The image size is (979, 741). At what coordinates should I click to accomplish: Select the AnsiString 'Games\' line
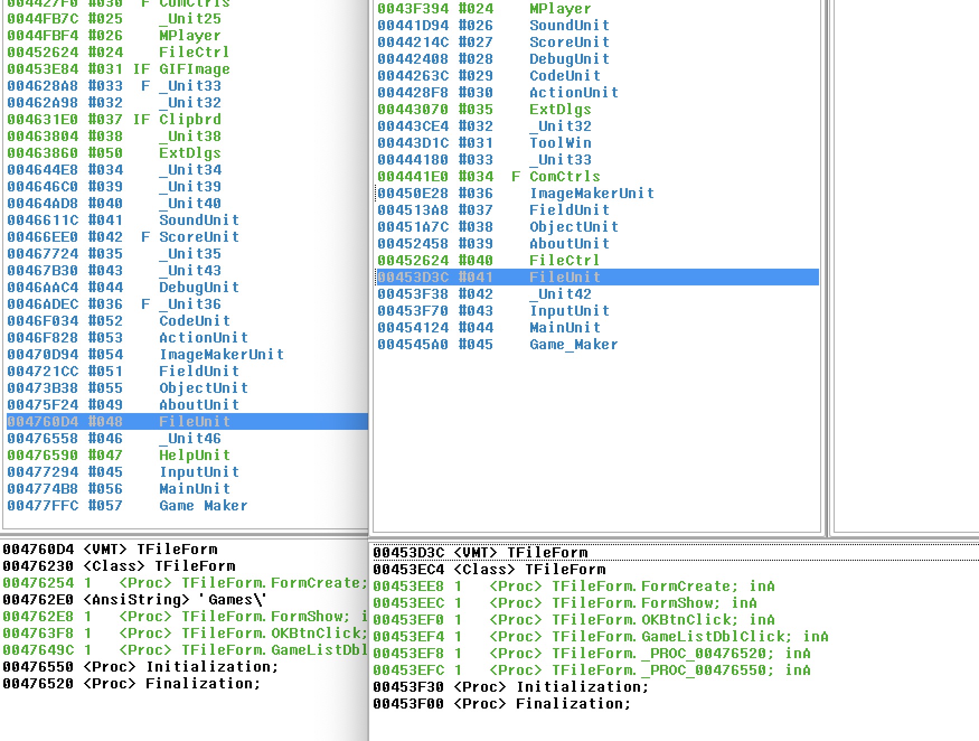[135, 599]
